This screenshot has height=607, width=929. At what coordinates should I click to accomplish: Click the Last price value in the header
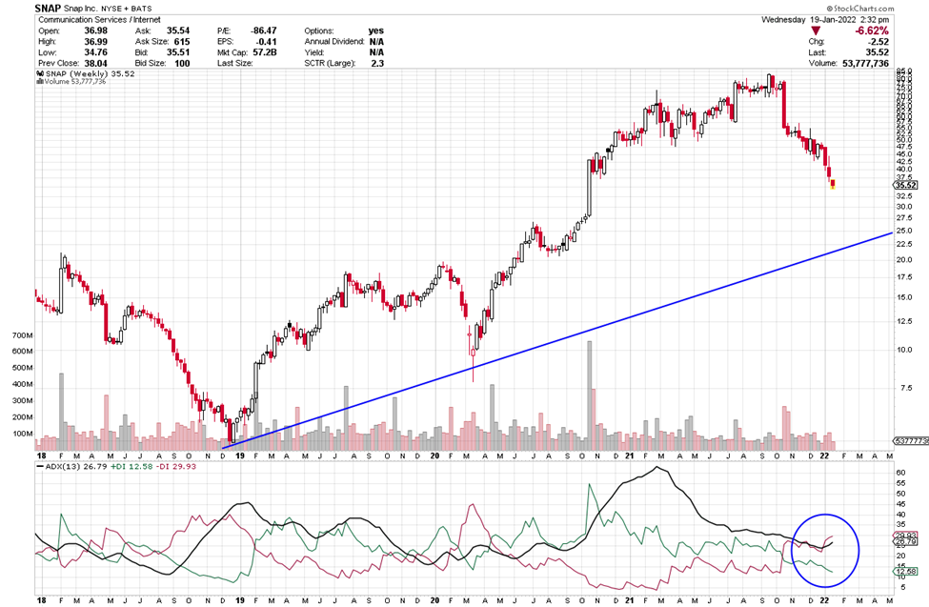878,52
